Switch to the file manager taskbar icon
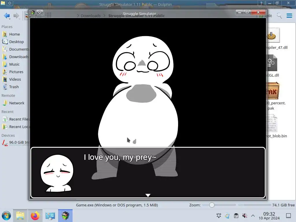The height and width of the screenshot is (222, 296). coord(20,216)
